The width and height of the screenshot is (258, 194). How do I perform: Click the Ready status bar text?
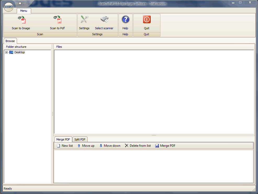[x=8, y=189]
